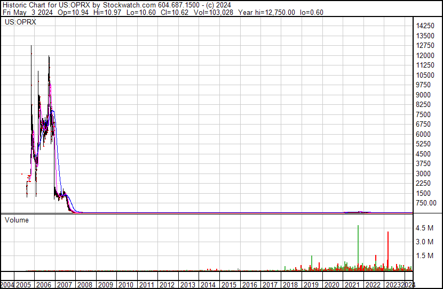Click the 14250 price axis label

(x=426, y=26)
